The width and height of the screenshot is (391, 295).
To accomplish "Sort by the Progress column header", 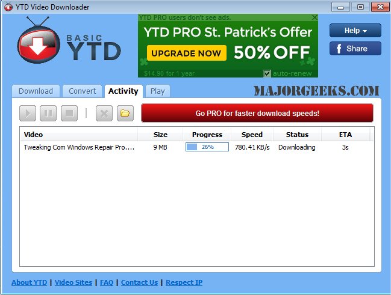I will pos(207,135).
